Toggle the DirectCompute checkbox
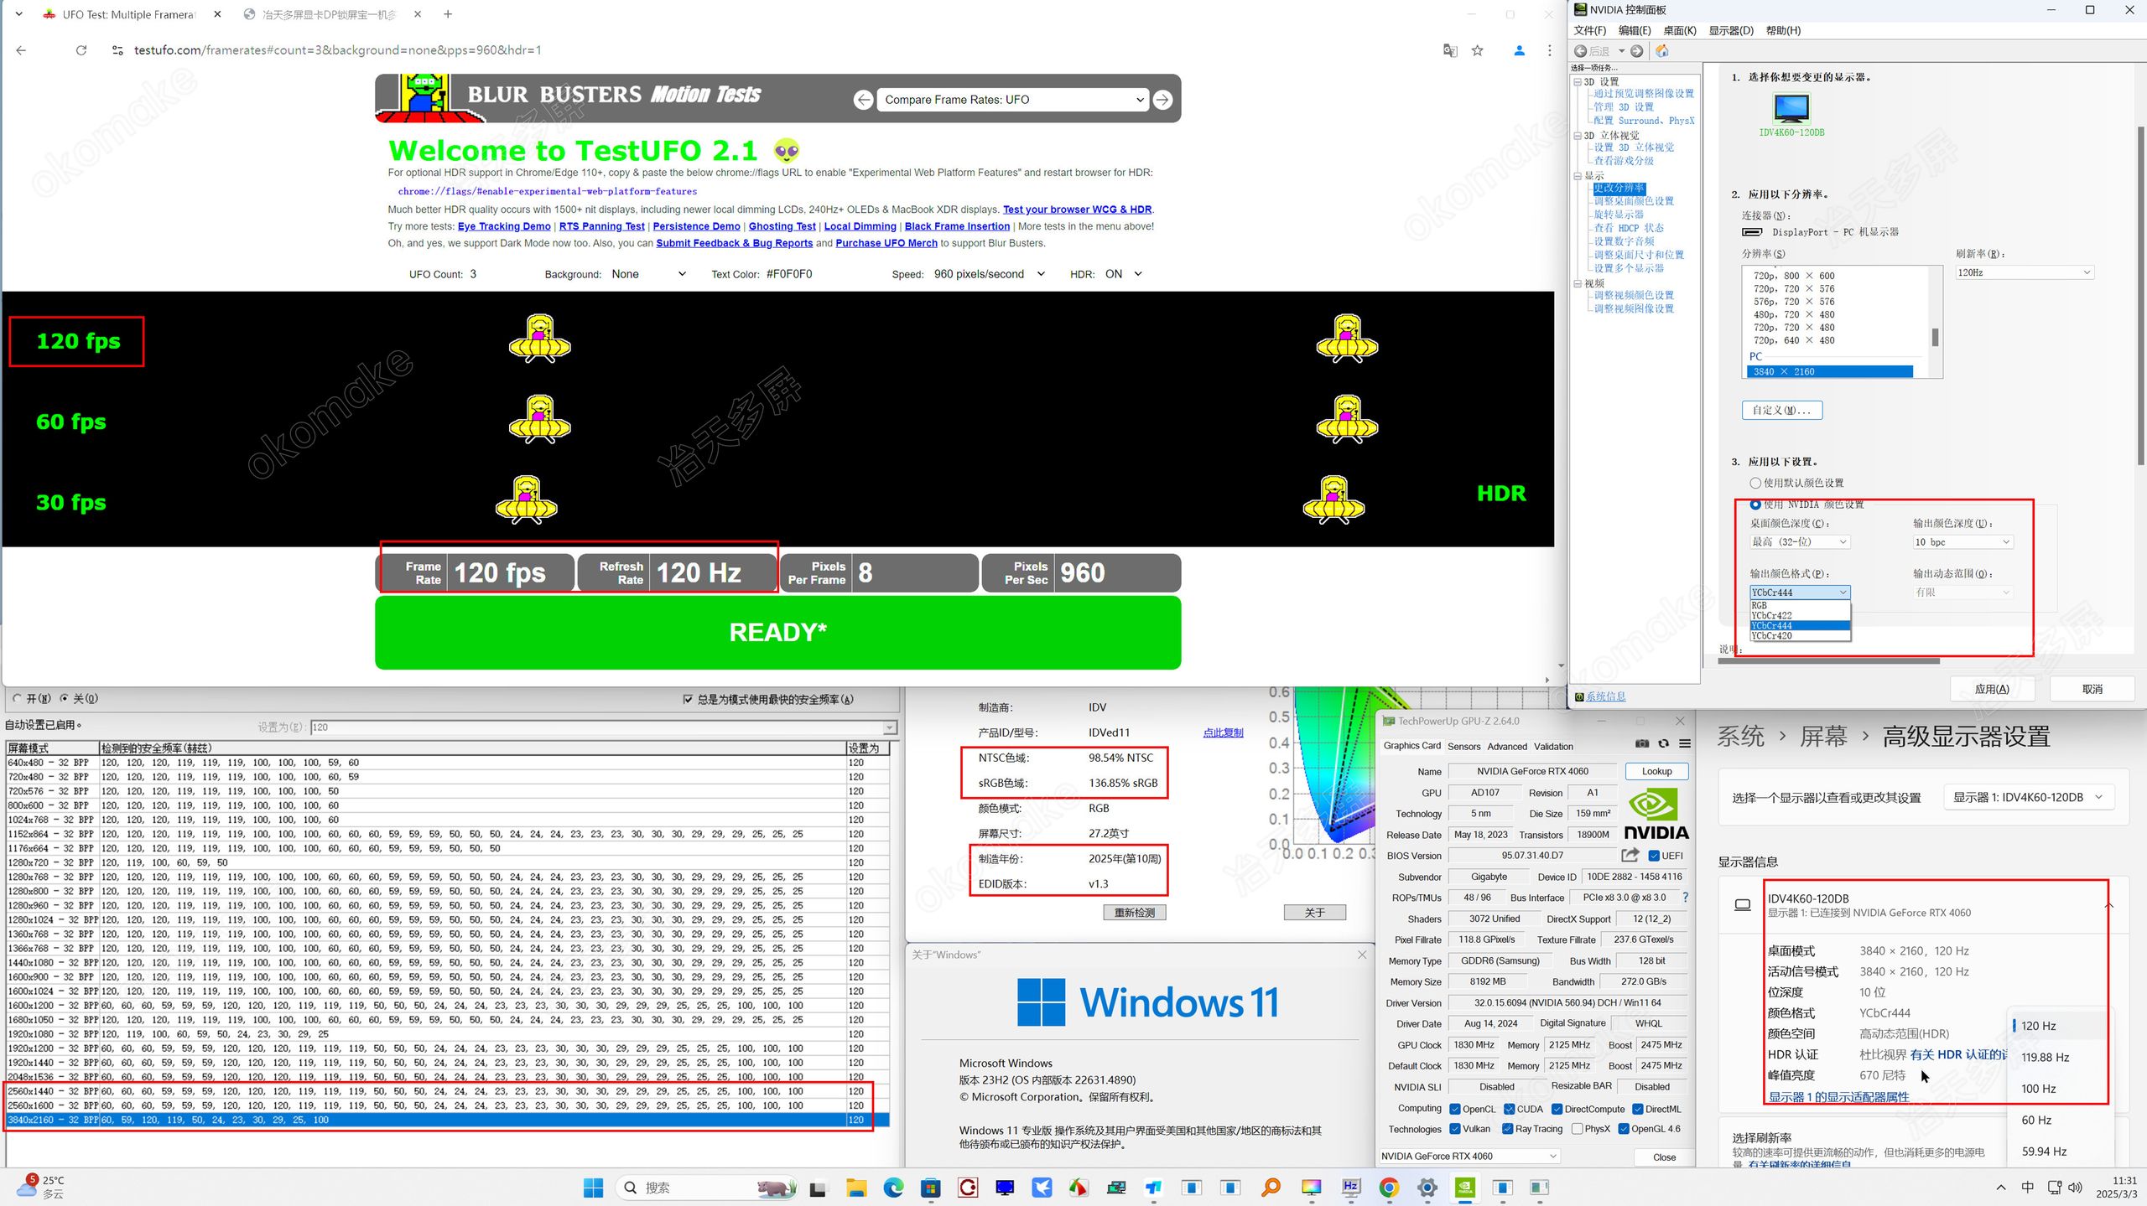 [1557, 1109]
